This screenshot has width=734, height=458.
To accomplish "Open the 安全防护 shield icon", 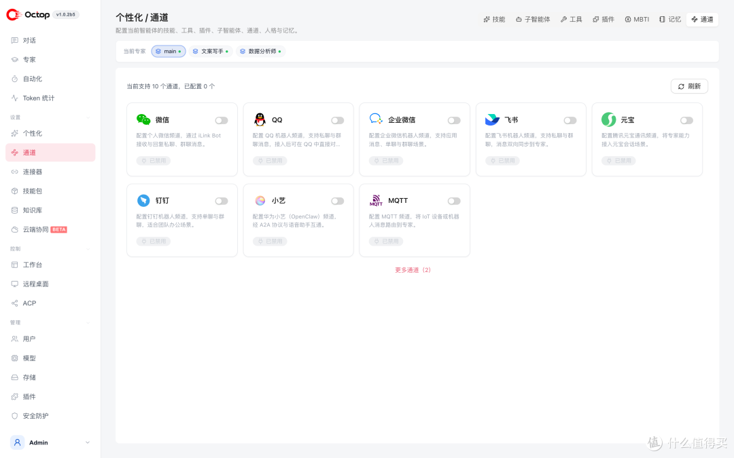I will click(x=14, y=416).
